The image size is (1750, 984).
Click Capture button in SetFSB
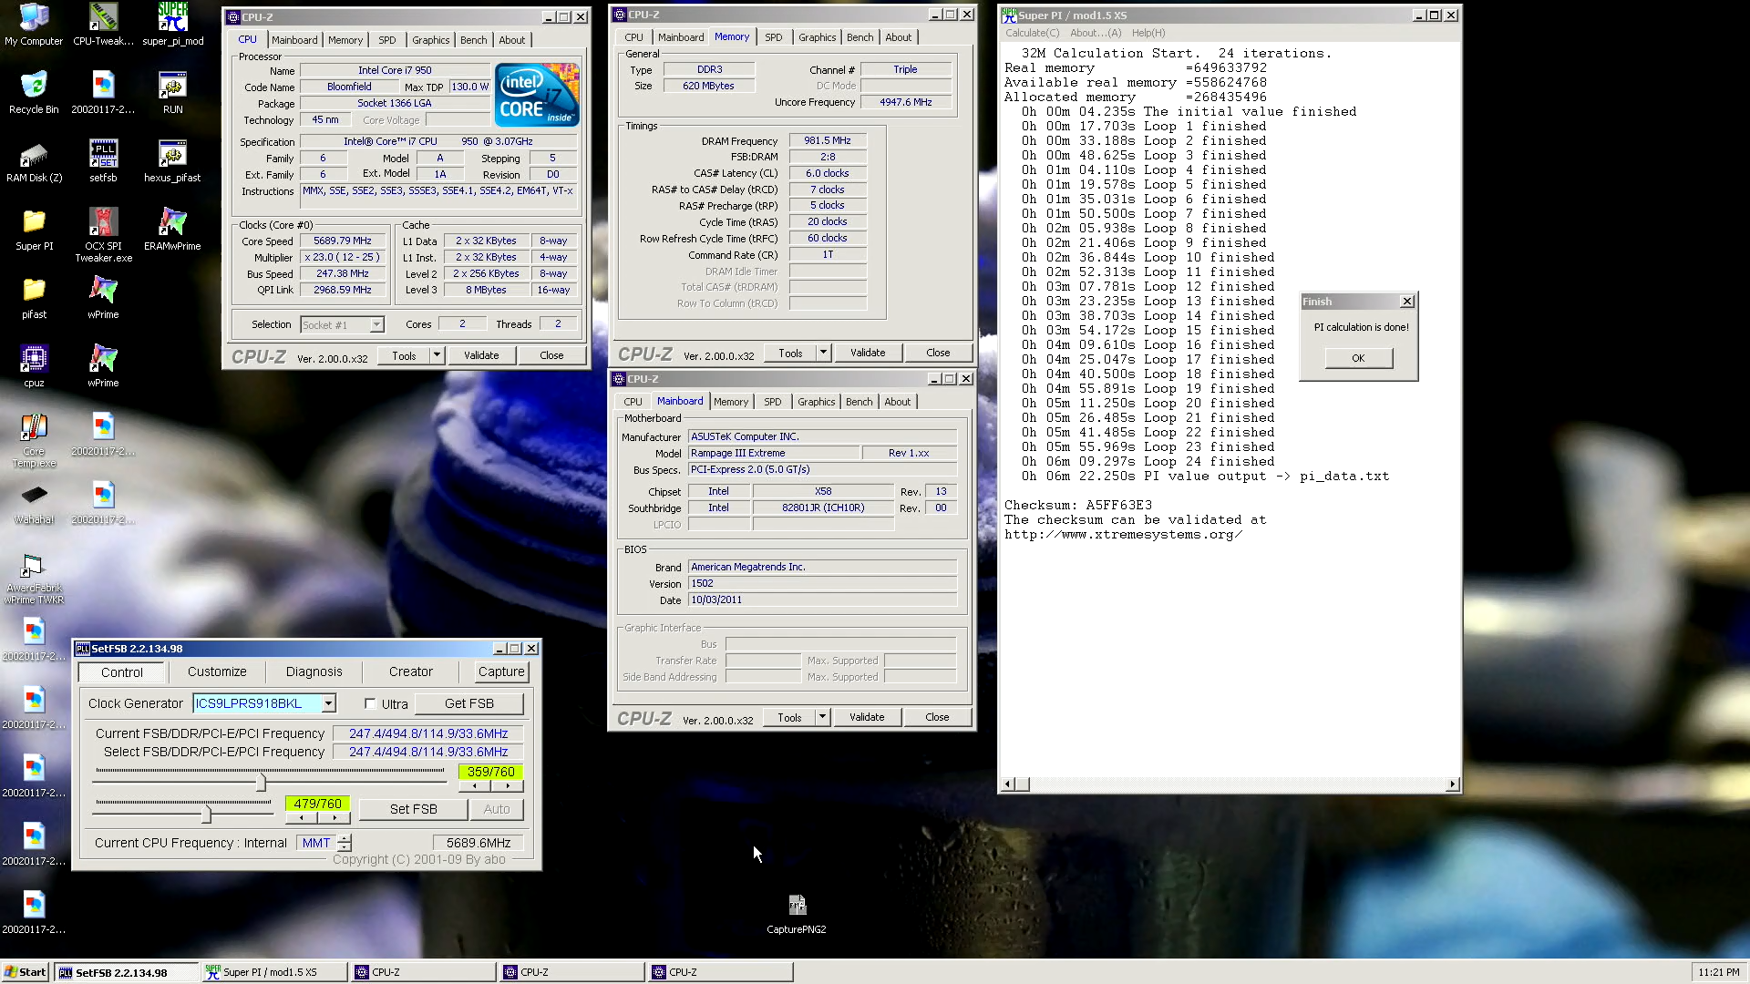point(501,671)
